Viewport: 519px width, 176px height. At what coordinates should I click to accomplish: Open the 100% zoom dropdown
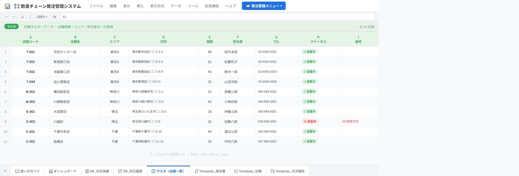click(42, 17)
